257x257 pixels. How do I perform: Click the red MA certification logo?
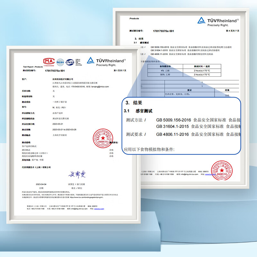tap(49, 61)
